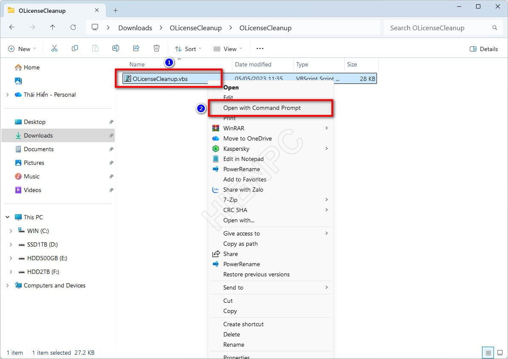Go up one folder level
Image resolution: width=508 pixels, height=359 pixels.
[x=52, y=28]
